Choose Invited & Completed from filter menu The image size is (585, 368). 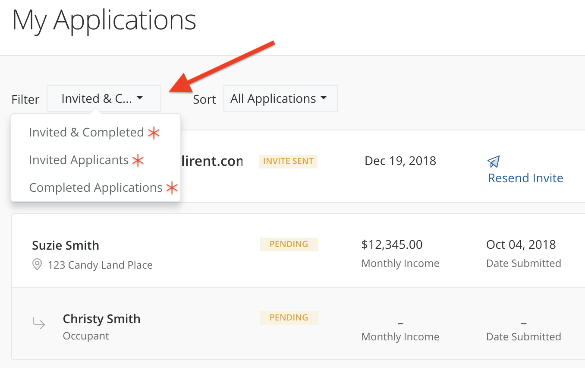[86, 132]
